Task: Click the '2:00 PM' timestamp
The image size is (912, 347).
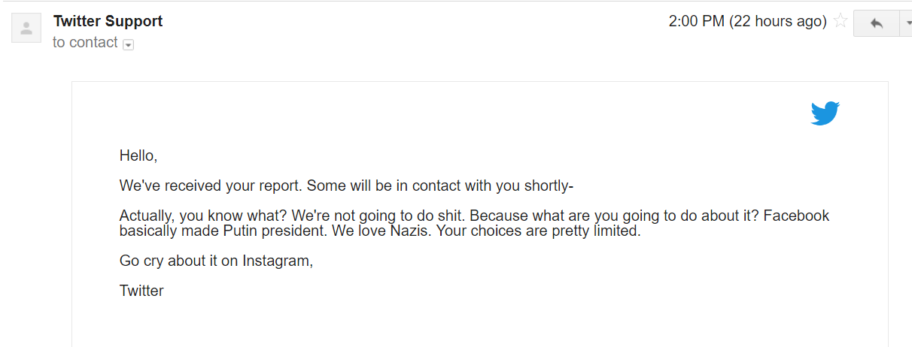Action: [x=696, y=22]
